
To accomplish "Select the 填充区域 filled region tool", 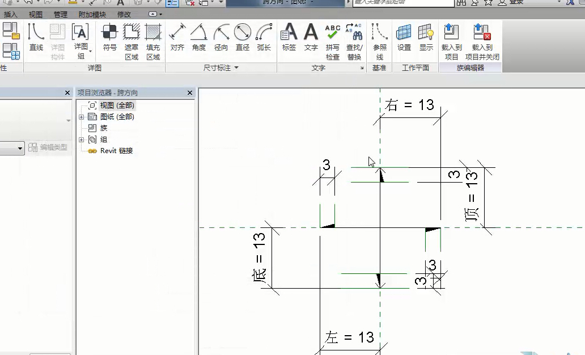I will click(153, 41).
